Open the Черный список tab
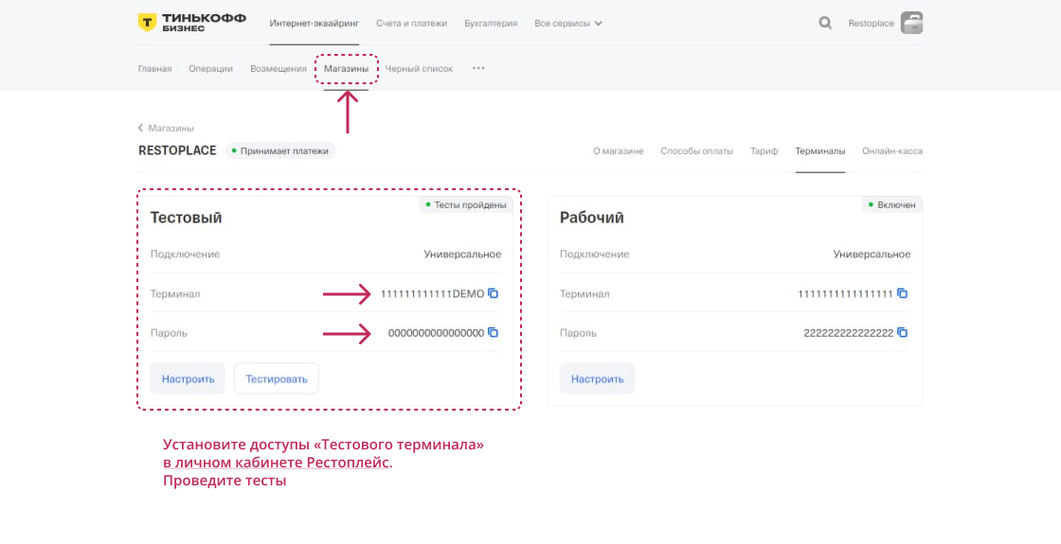 point(419,68)
